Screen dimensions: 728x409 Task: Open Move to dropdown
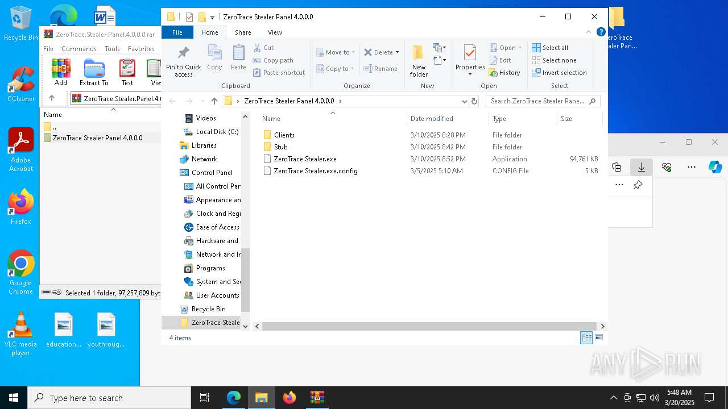336,52
